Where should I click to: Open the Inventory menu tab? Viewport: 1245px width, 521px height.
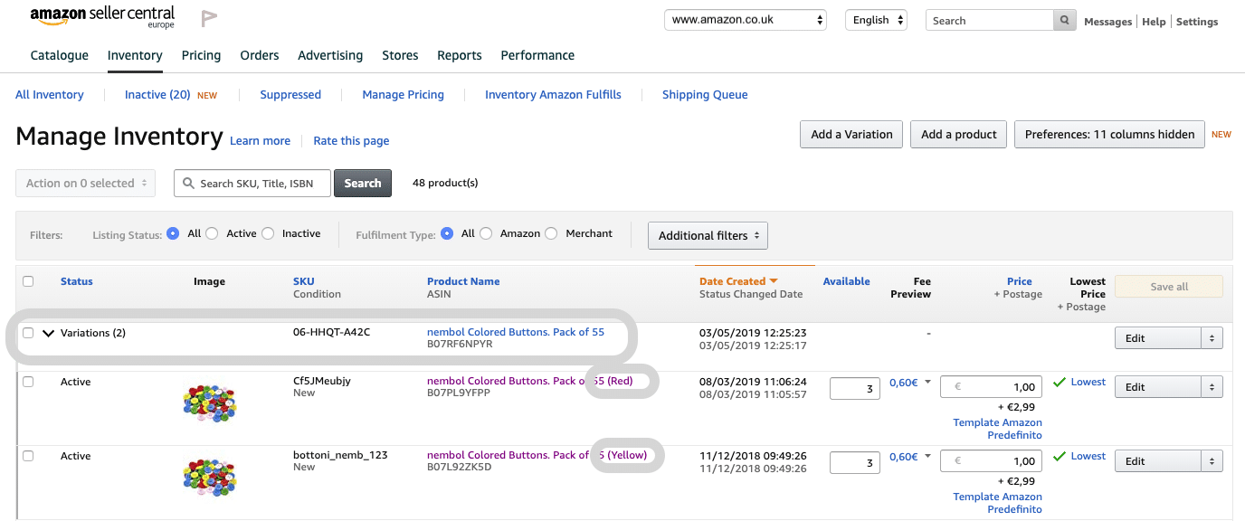click(x=135, y=55)
